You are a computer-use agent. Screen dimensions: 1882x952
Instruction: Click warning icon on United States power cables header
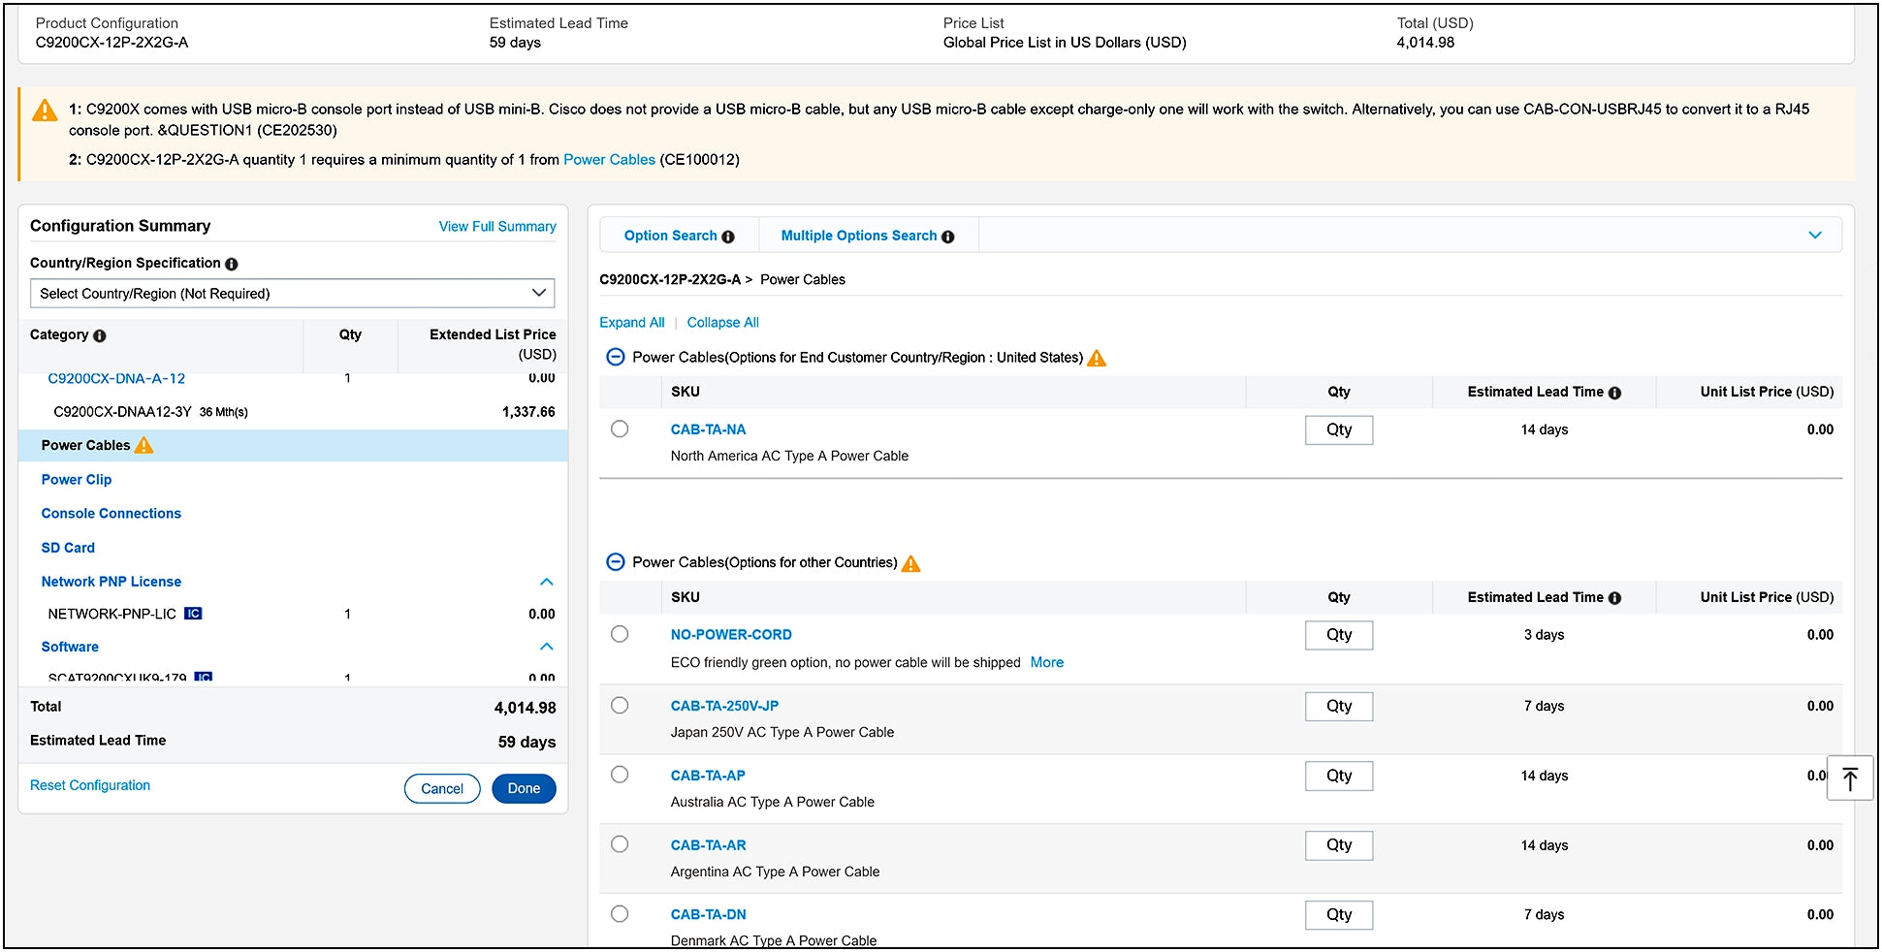pos(1097,358)
